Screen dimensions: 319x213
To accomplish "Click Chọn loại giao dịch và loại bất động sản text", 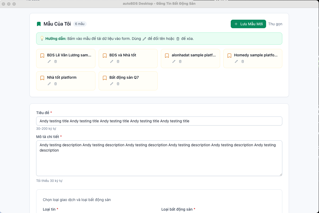I will click(x=77, y=200).
